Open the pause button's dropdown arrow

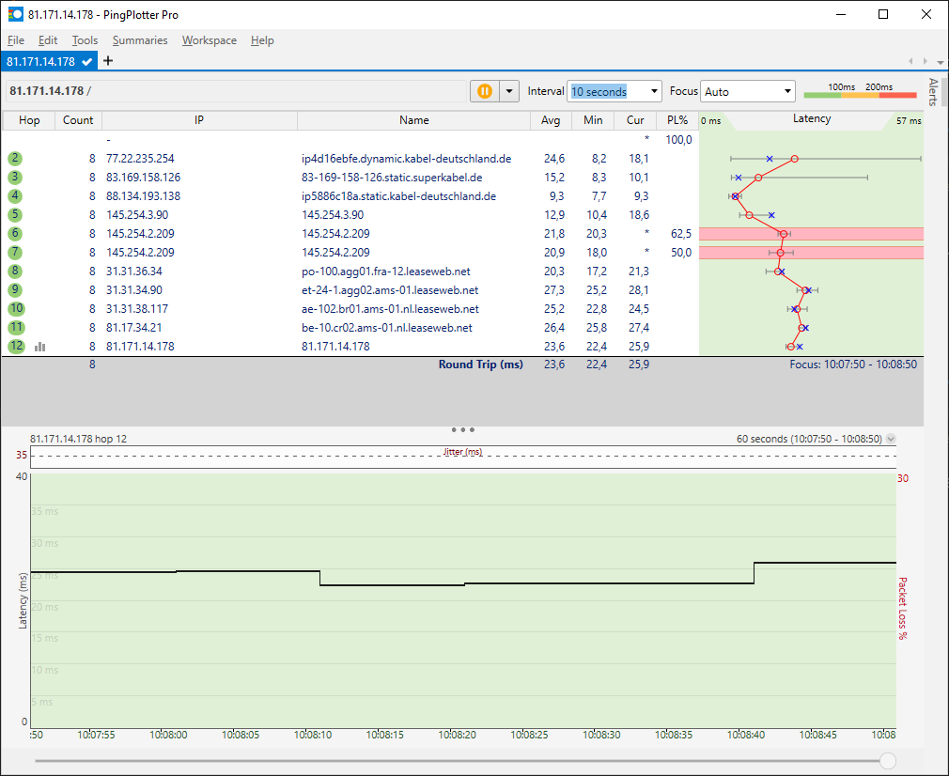tap(509, 91)
